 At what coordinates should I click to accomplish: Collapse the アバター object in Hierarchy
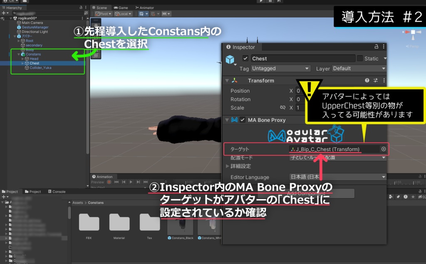(15, 36)
